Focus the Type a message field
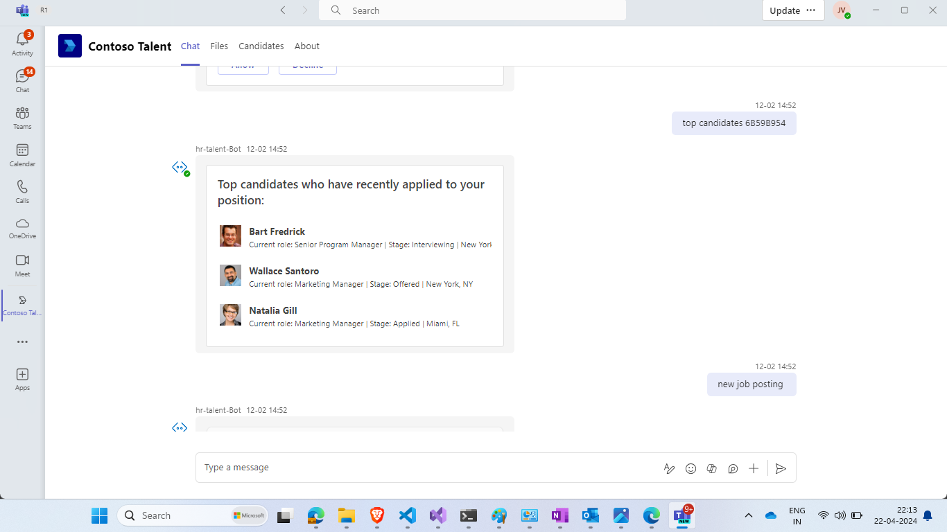This screenshot has height=532, width=947. coord(430,468)
